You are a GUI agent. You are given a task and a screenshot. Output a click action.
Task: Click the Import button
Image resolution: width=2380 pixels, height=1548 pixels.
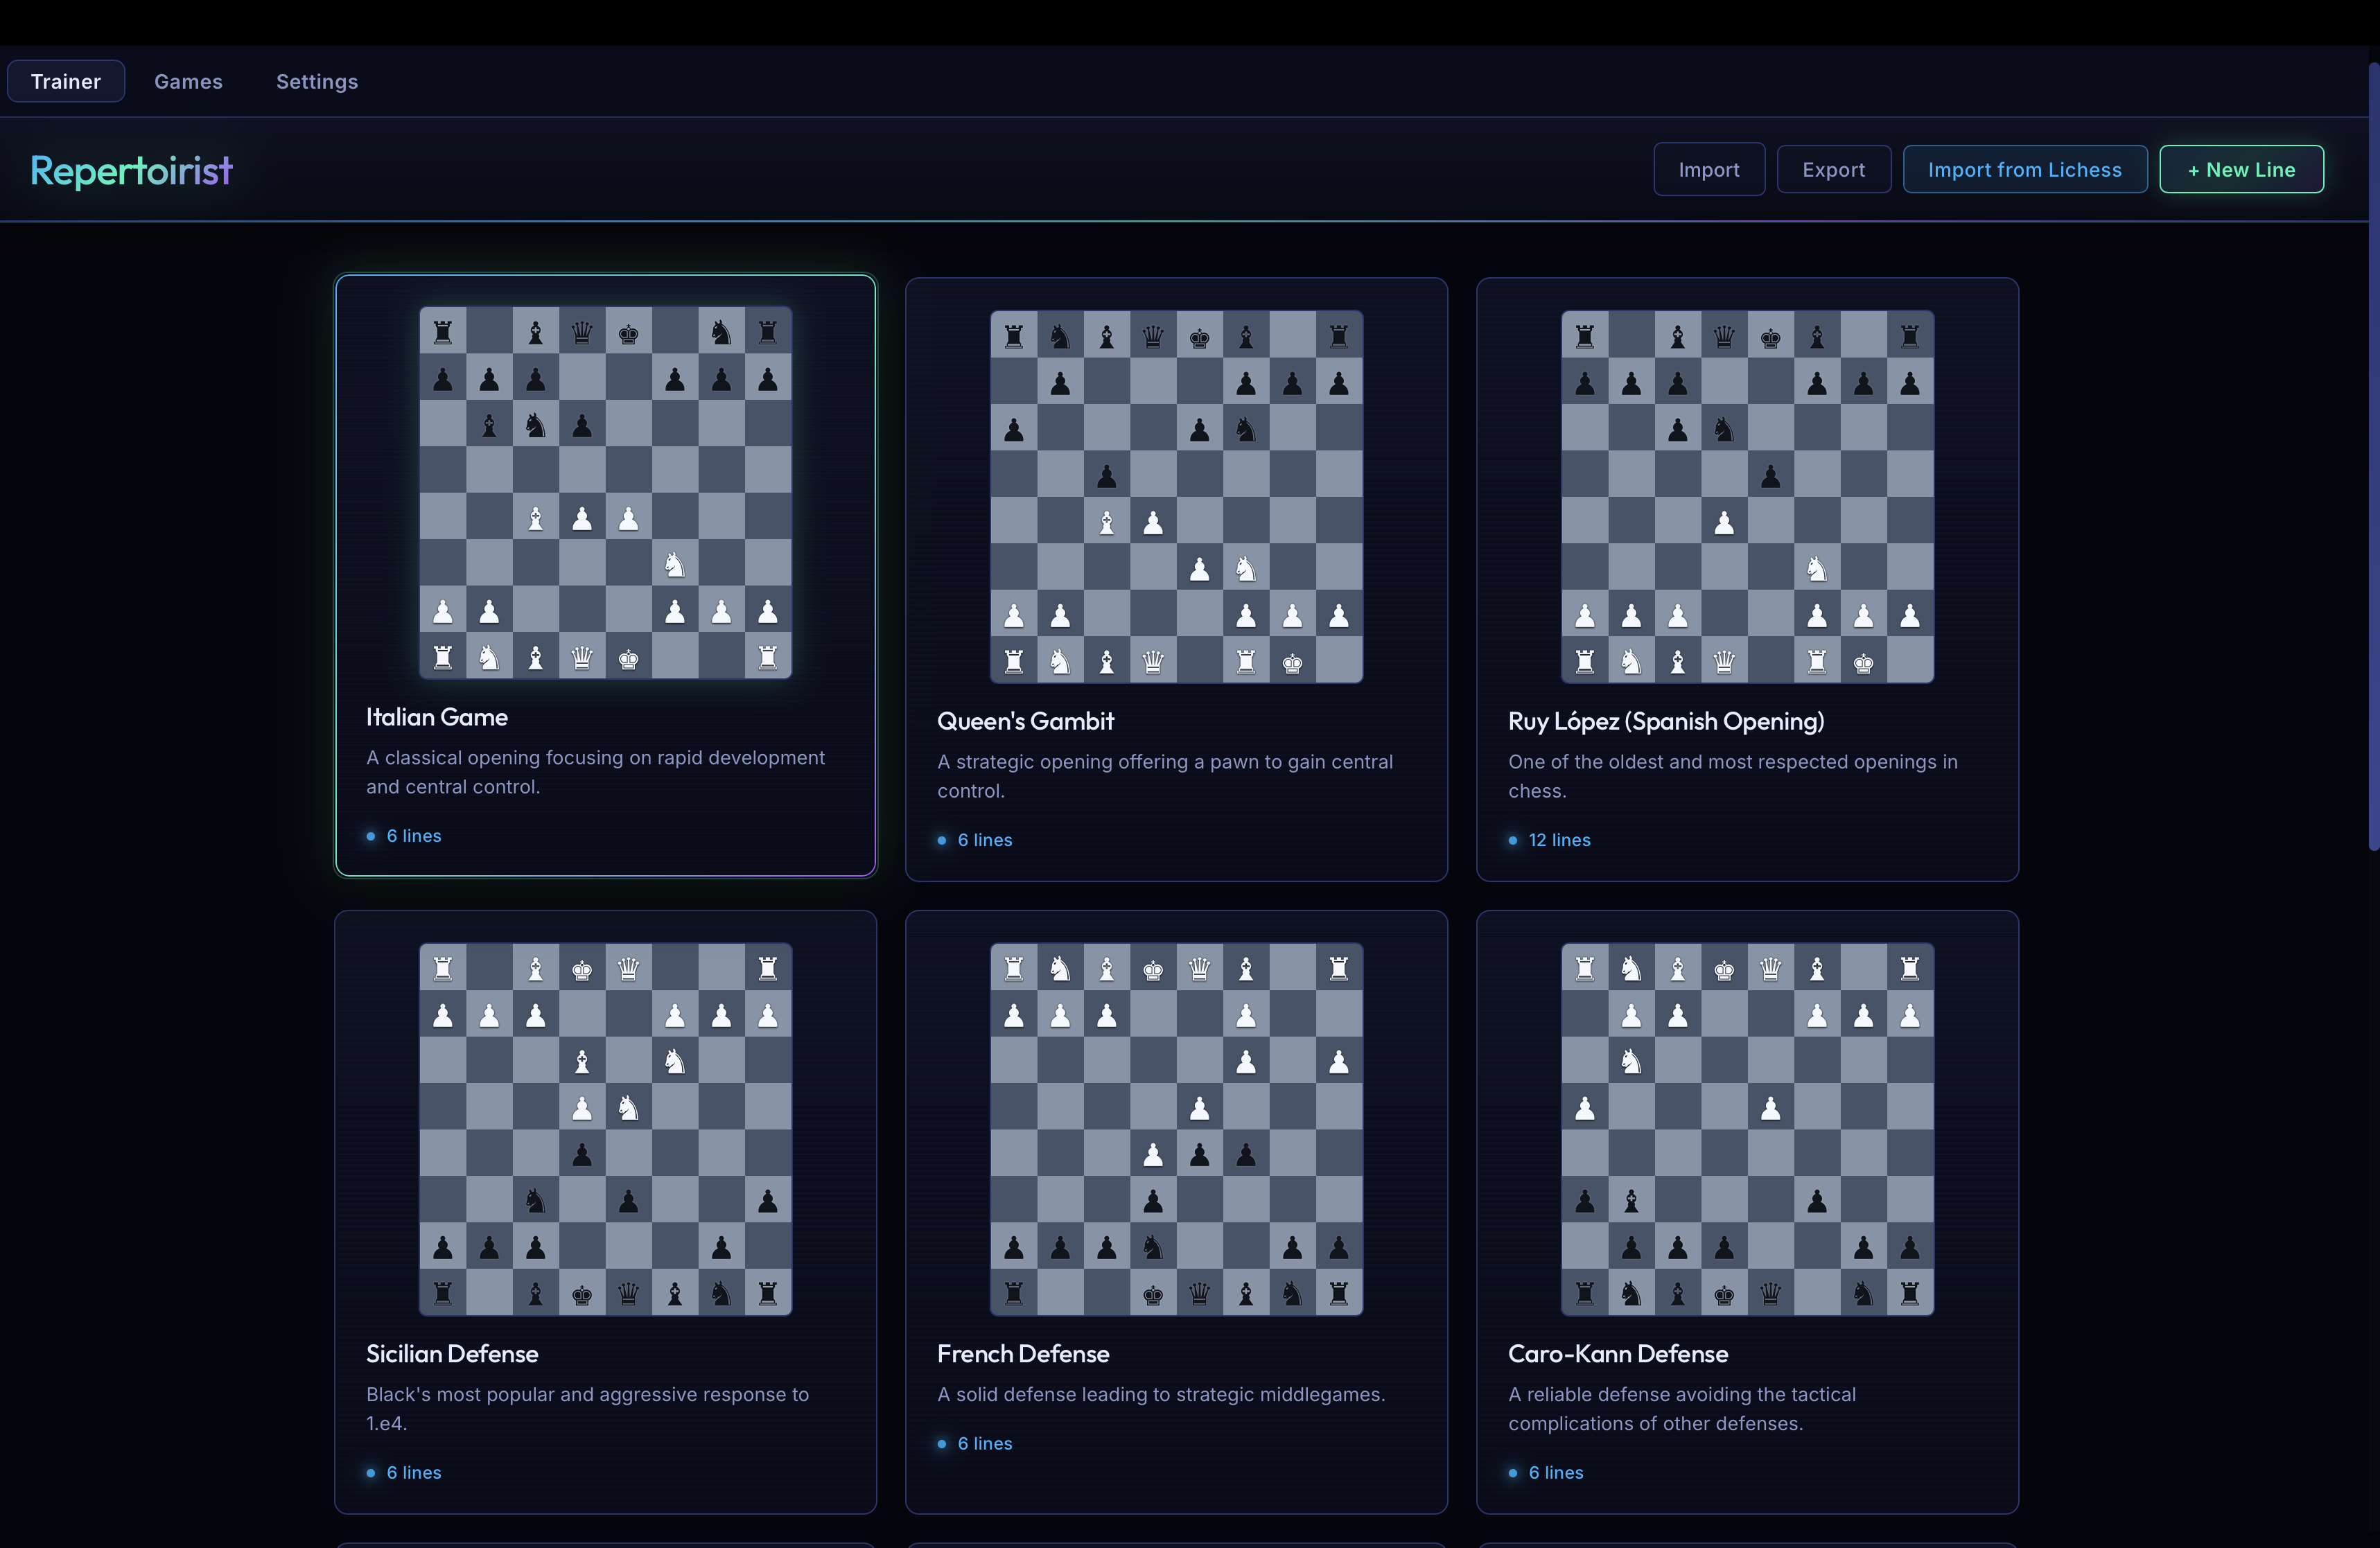[x=1709, y=169]
